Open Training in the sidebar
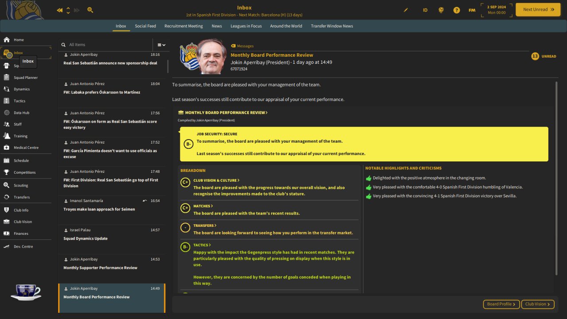This screenshot has height=319, width=567. (26, 136)
